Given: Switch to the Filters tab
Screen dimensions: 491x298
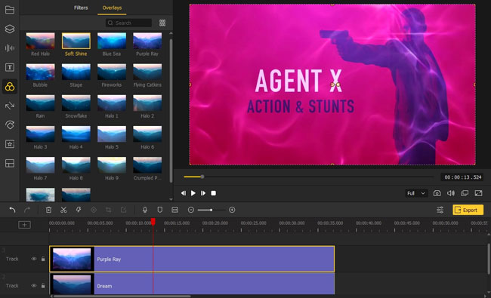Looking at the screenshot, I should [x=81, y=8].
